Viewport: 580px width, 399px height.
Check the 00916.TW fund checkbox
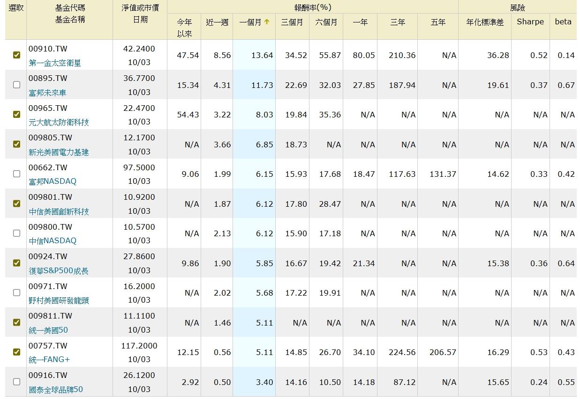[16, 382]
